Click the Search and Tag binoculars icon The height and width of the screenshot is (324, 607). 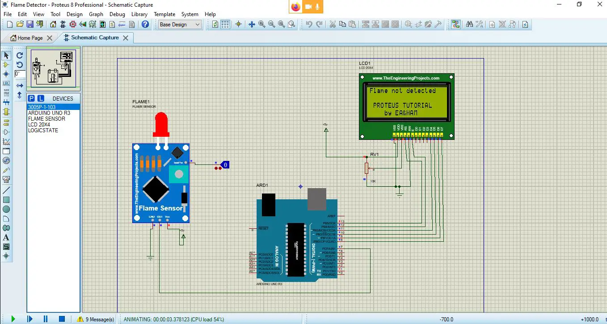click(469, 25)
